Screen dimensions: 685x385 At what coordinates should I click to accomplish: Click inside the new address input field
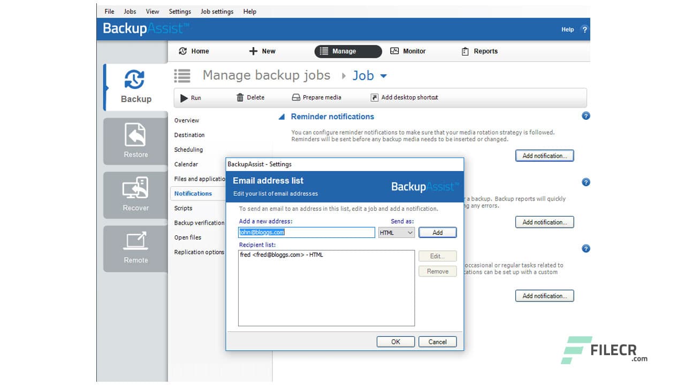tap(306, 232)
